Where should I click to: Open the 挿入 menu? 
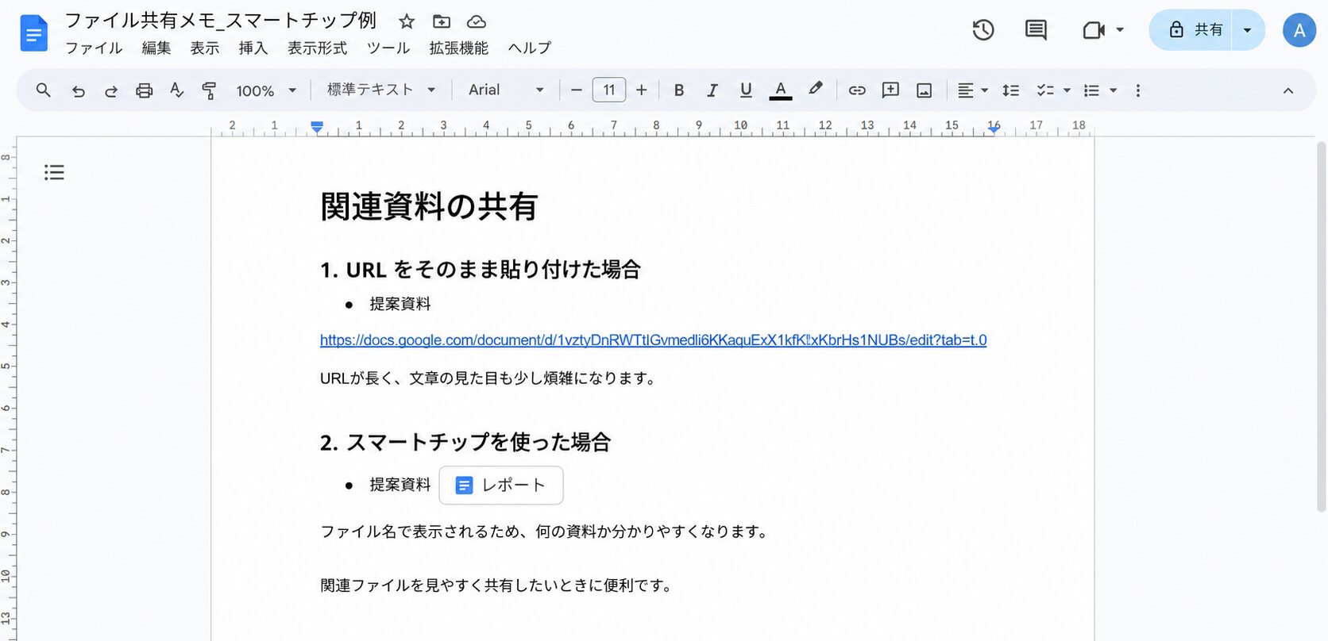coord(253,48)
